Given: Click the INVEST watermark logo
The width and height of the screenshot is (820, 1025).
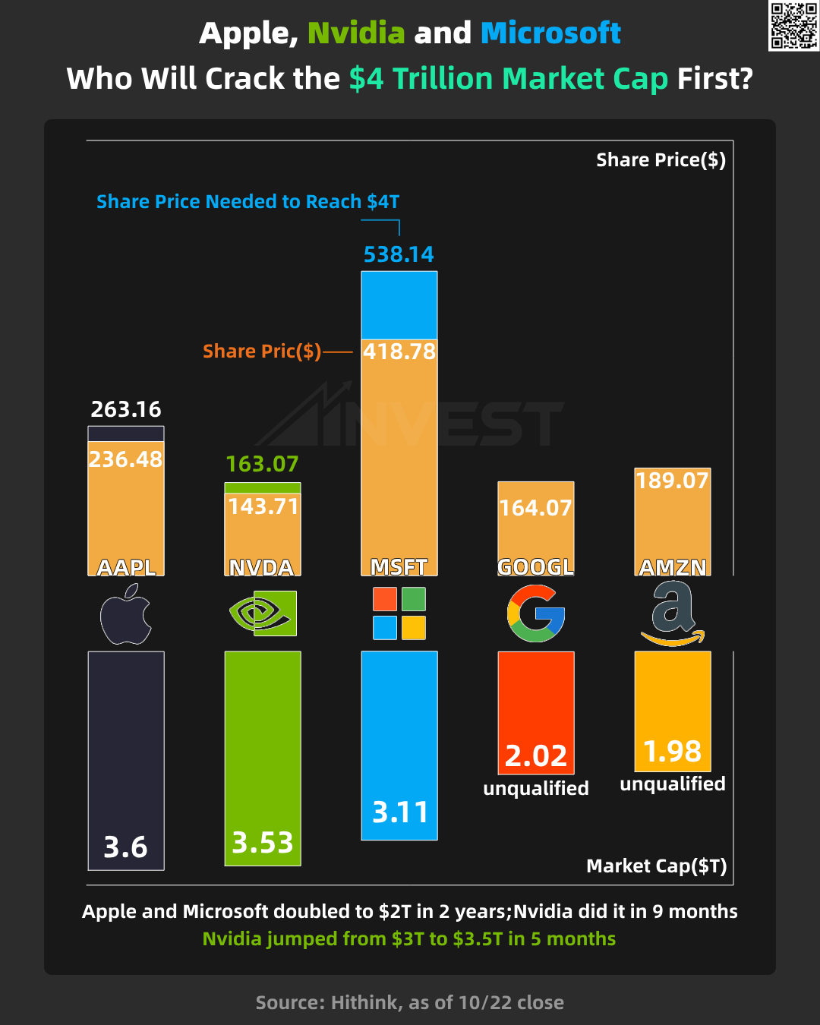Looking at the screenshot, I should pos(410,418).
